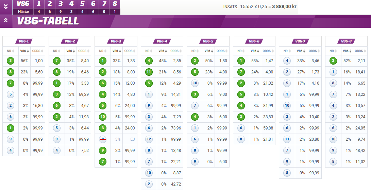The height and width of the screenshot is (191, 371).
Task: Deselect horse 7 in V86-3
Action: [103, 162]
